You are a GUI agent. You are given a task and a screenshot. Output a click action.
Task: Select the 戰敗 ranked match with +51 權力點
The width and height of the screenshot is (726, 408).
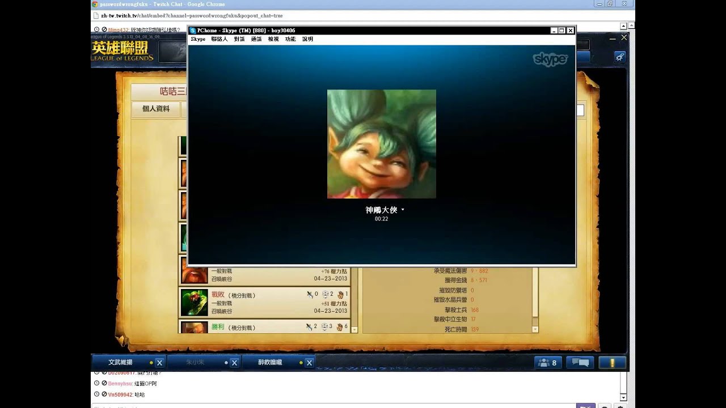(265, 303)
